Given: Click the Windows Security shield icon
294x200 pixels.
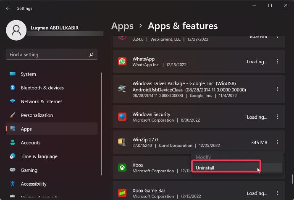Looking at the screenshot, I should 122,117.
